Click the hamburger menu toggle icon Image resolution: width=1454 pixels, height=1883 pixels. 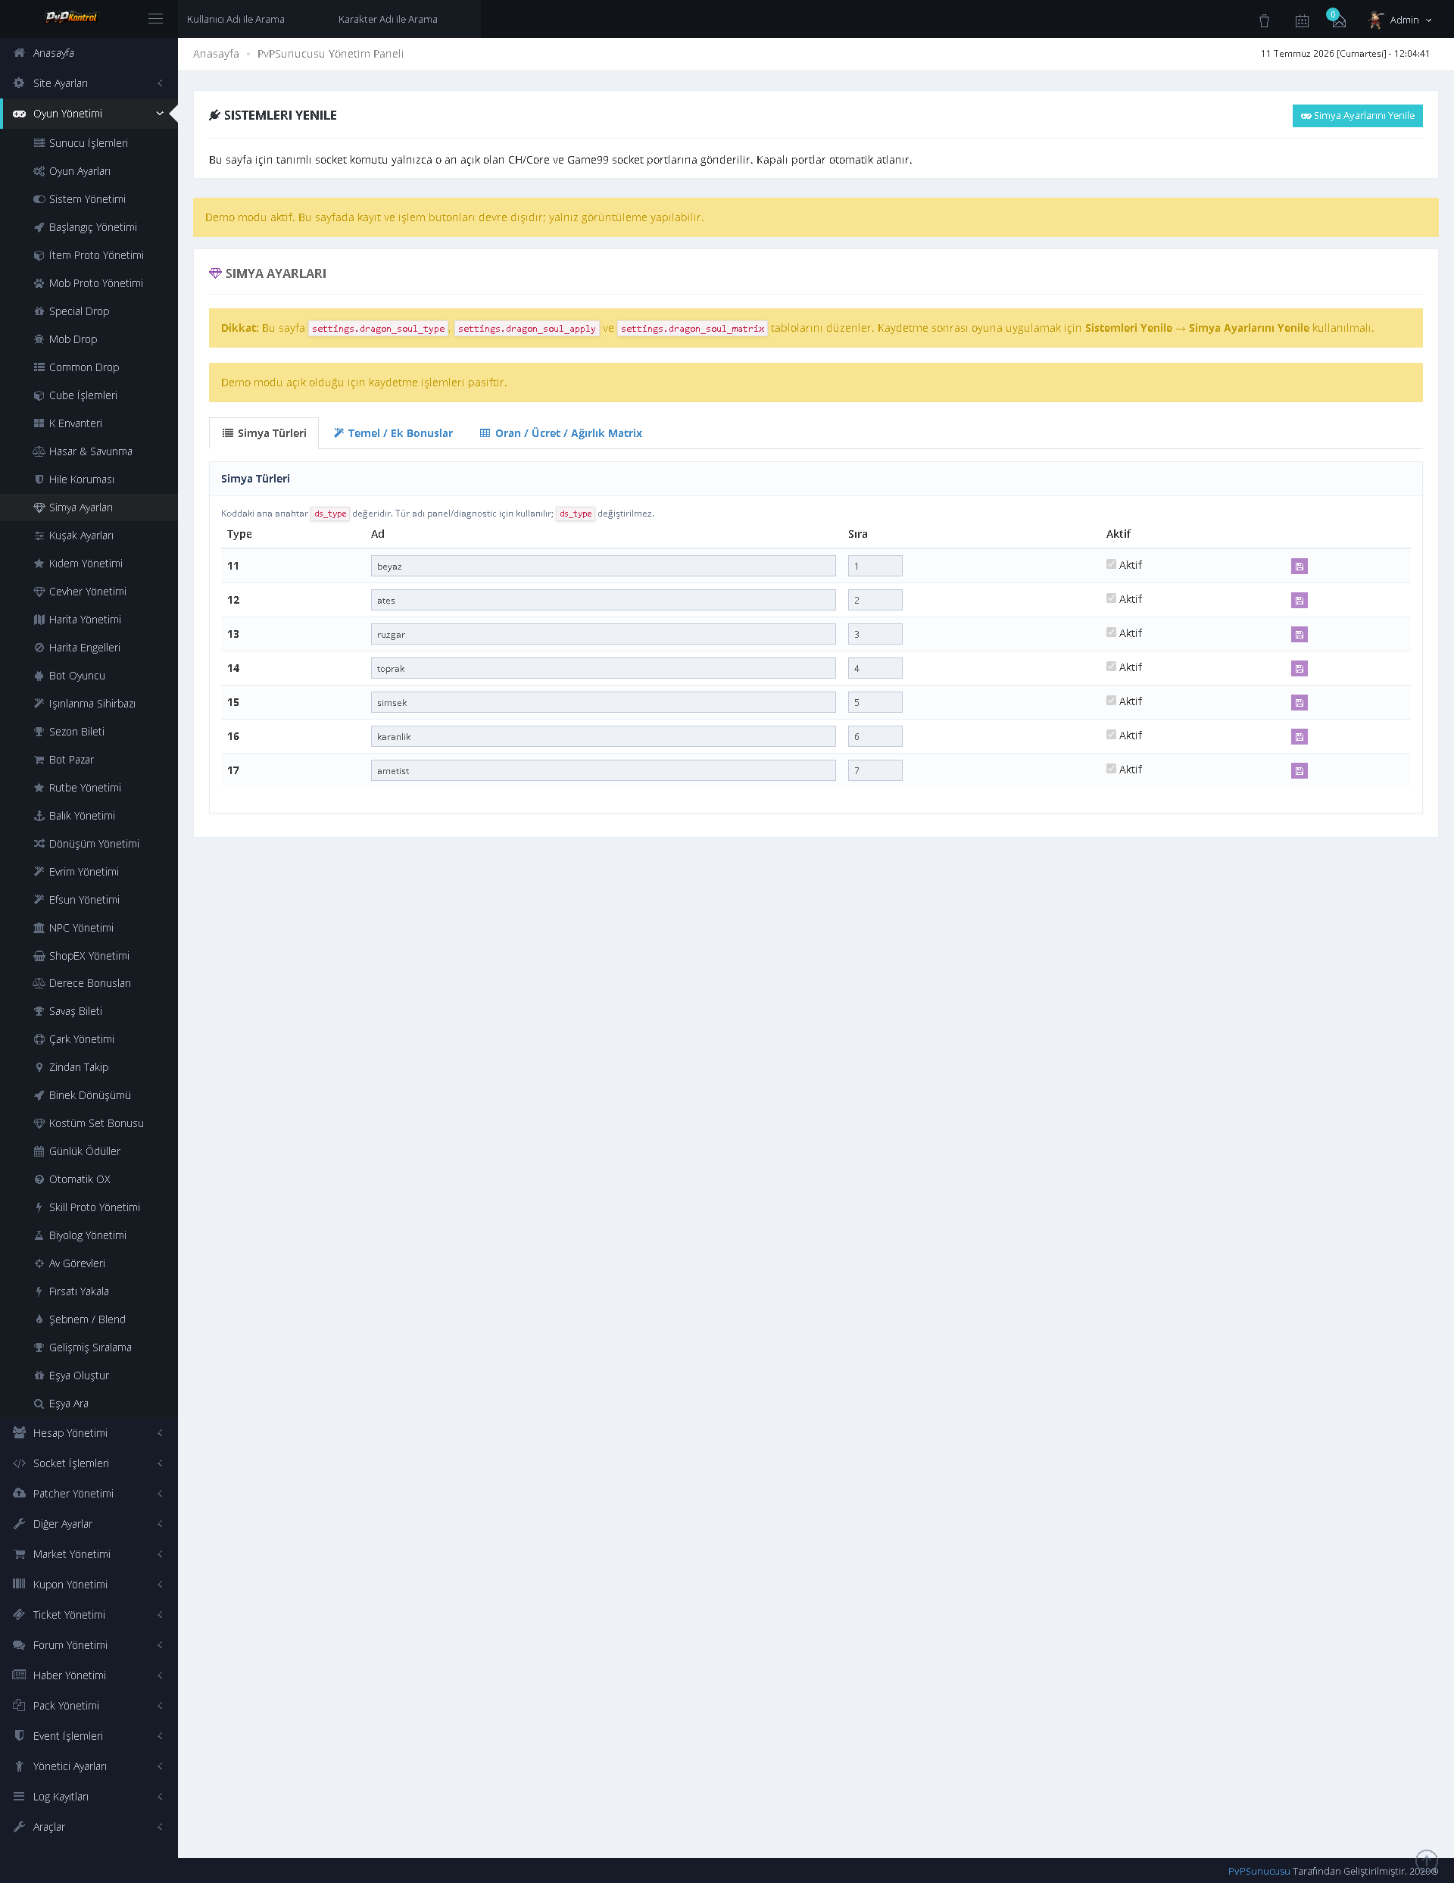tap(155, 19)
